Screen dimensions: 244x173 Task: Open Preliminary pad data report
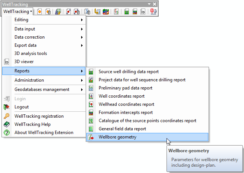click(148, 88)
